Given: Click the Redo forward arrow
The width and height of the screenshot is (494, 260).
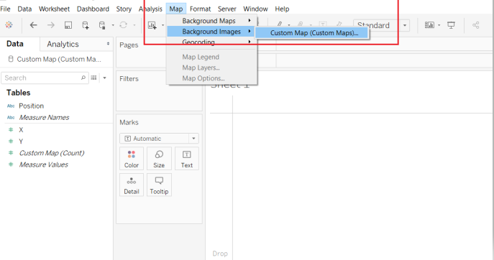Looking at the screenshot, I should click(x=51, y=25).
